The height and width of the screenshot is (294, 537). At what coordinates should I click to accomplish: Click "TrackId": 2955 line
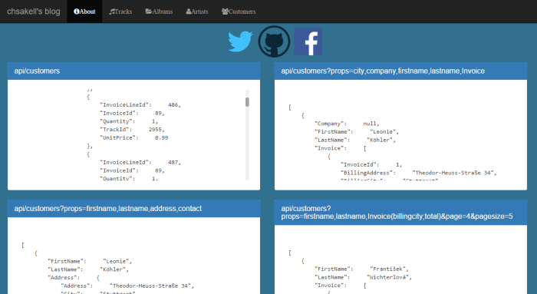click(132, 130)
